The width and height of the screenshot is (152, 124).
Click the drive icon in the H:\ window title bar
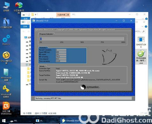[x=24, y=15]
